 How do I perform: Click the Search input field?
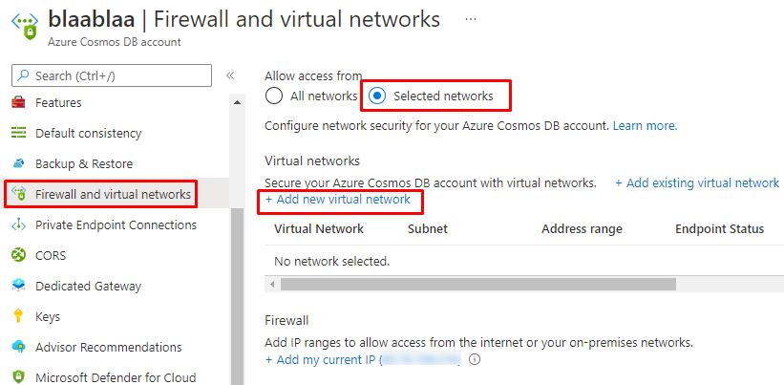pyautogui.click(x=112, y=75)
